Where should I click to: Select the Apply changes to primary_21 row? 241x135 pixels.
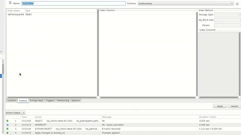coord(50,133)
